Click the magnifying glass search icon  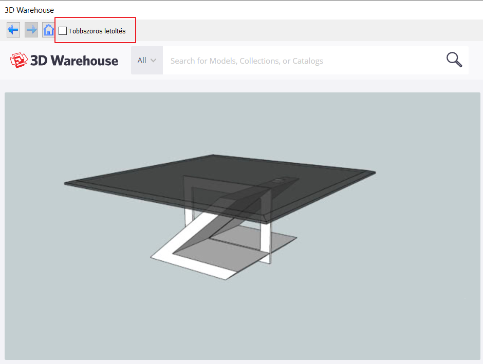454,60
